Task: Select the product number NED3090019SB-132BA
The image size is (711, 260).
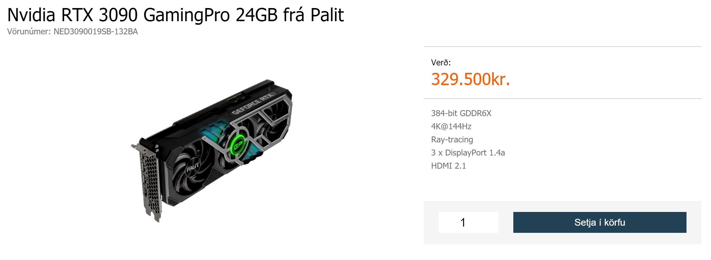Action: tap(96, 32)
